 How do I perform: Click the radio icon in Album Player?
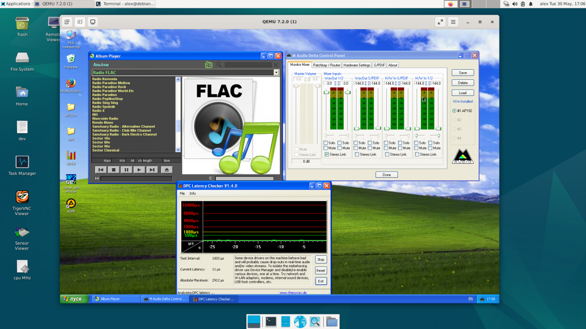point(209,64)
